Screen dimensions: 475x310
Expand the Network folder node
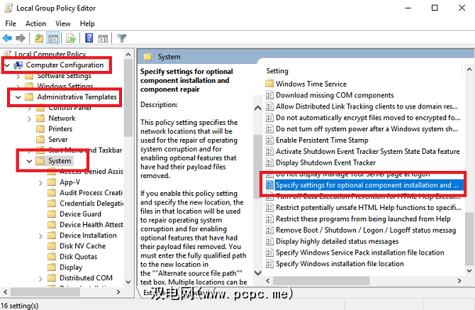click(x=29, y=118)
